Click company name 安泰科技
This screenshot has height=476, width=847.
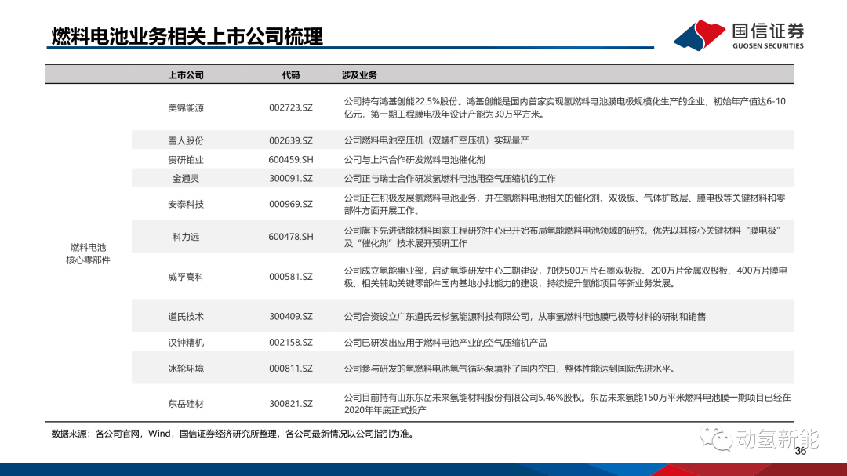[186, 204]
